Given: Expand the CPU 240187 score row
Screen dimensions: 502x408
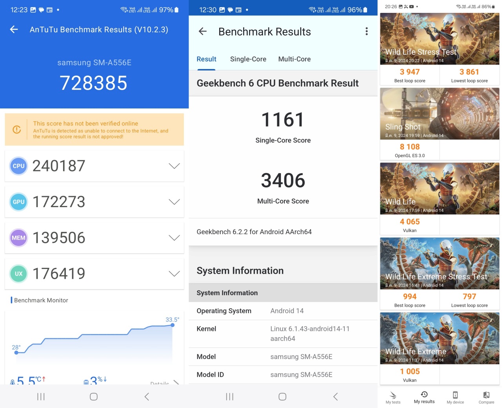Looking at the screenshot, I should pyautogui.click(x=94, y=166).
